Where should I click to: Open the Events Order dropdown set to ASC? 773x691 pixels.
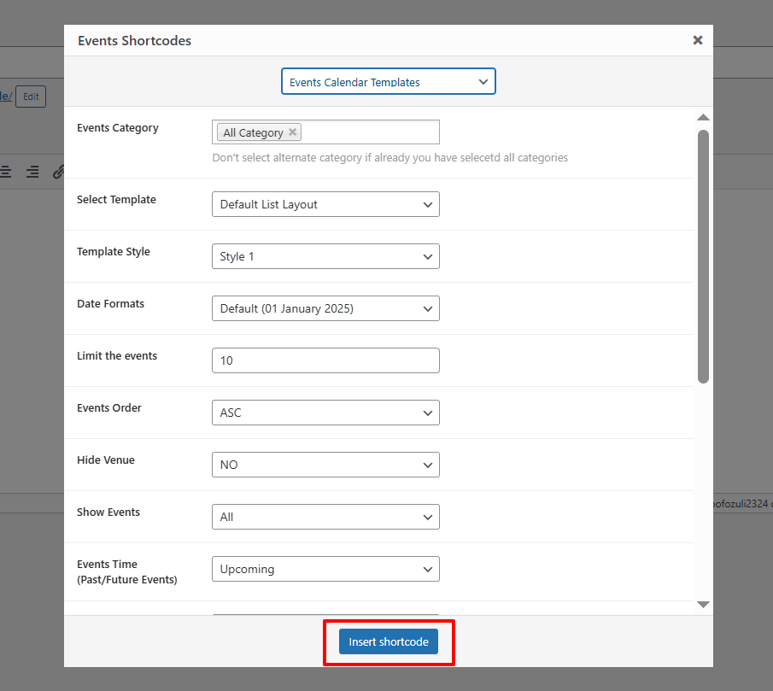tap(325, 413)
